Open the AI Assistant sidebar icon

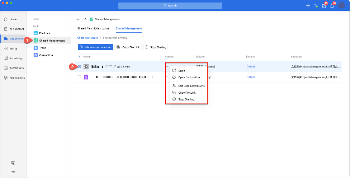[x=6, y=29]
